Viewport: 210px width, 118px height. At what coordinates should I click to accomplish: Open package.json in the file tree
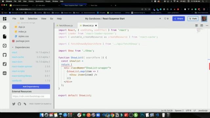tap(23, 41)
